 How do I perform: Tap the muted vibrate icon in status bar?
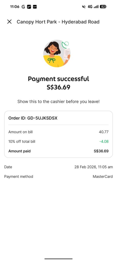coord(84,7)
